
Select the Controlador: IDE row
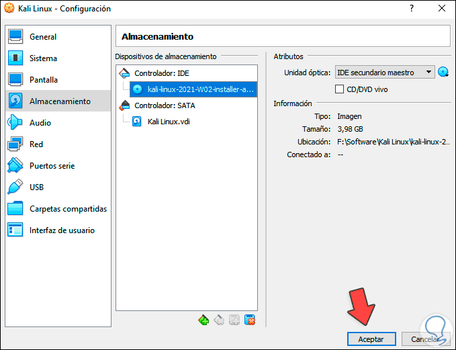click(187, 73)
